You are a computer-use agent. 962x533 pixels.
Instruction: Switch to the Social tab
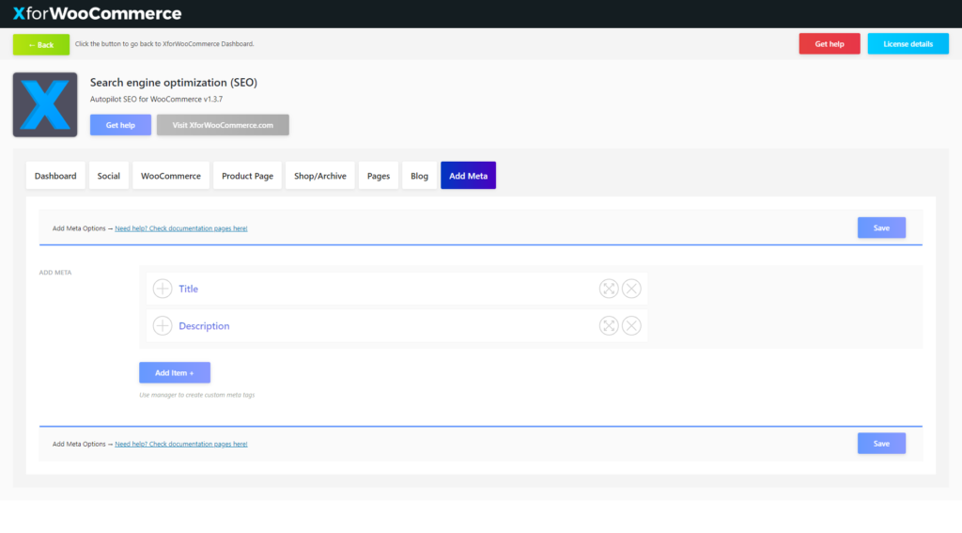tap(109, 176)
